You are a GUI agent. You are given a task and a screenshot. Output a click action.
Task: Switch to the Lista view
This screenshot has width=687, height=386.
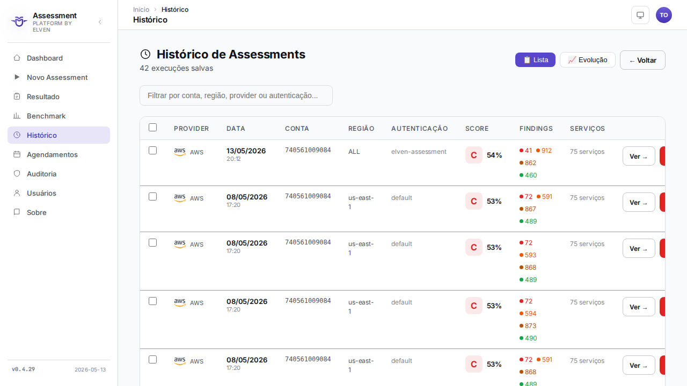(x=535, y=60)
